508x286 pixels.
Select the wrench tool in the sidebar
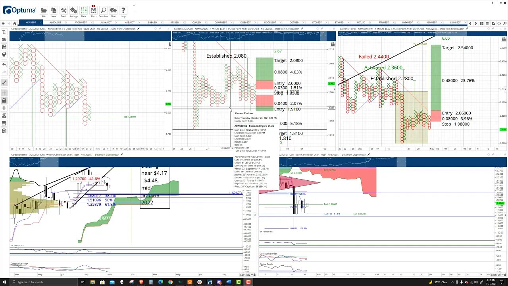coord(4,83)
